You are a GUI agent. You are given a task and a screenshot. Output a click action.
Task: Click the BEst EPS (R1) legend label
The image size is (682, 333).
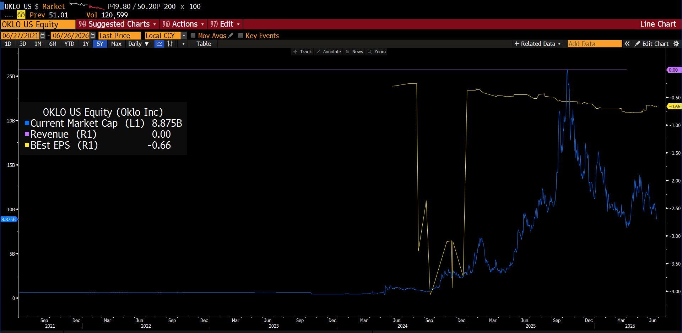[64, 145]
